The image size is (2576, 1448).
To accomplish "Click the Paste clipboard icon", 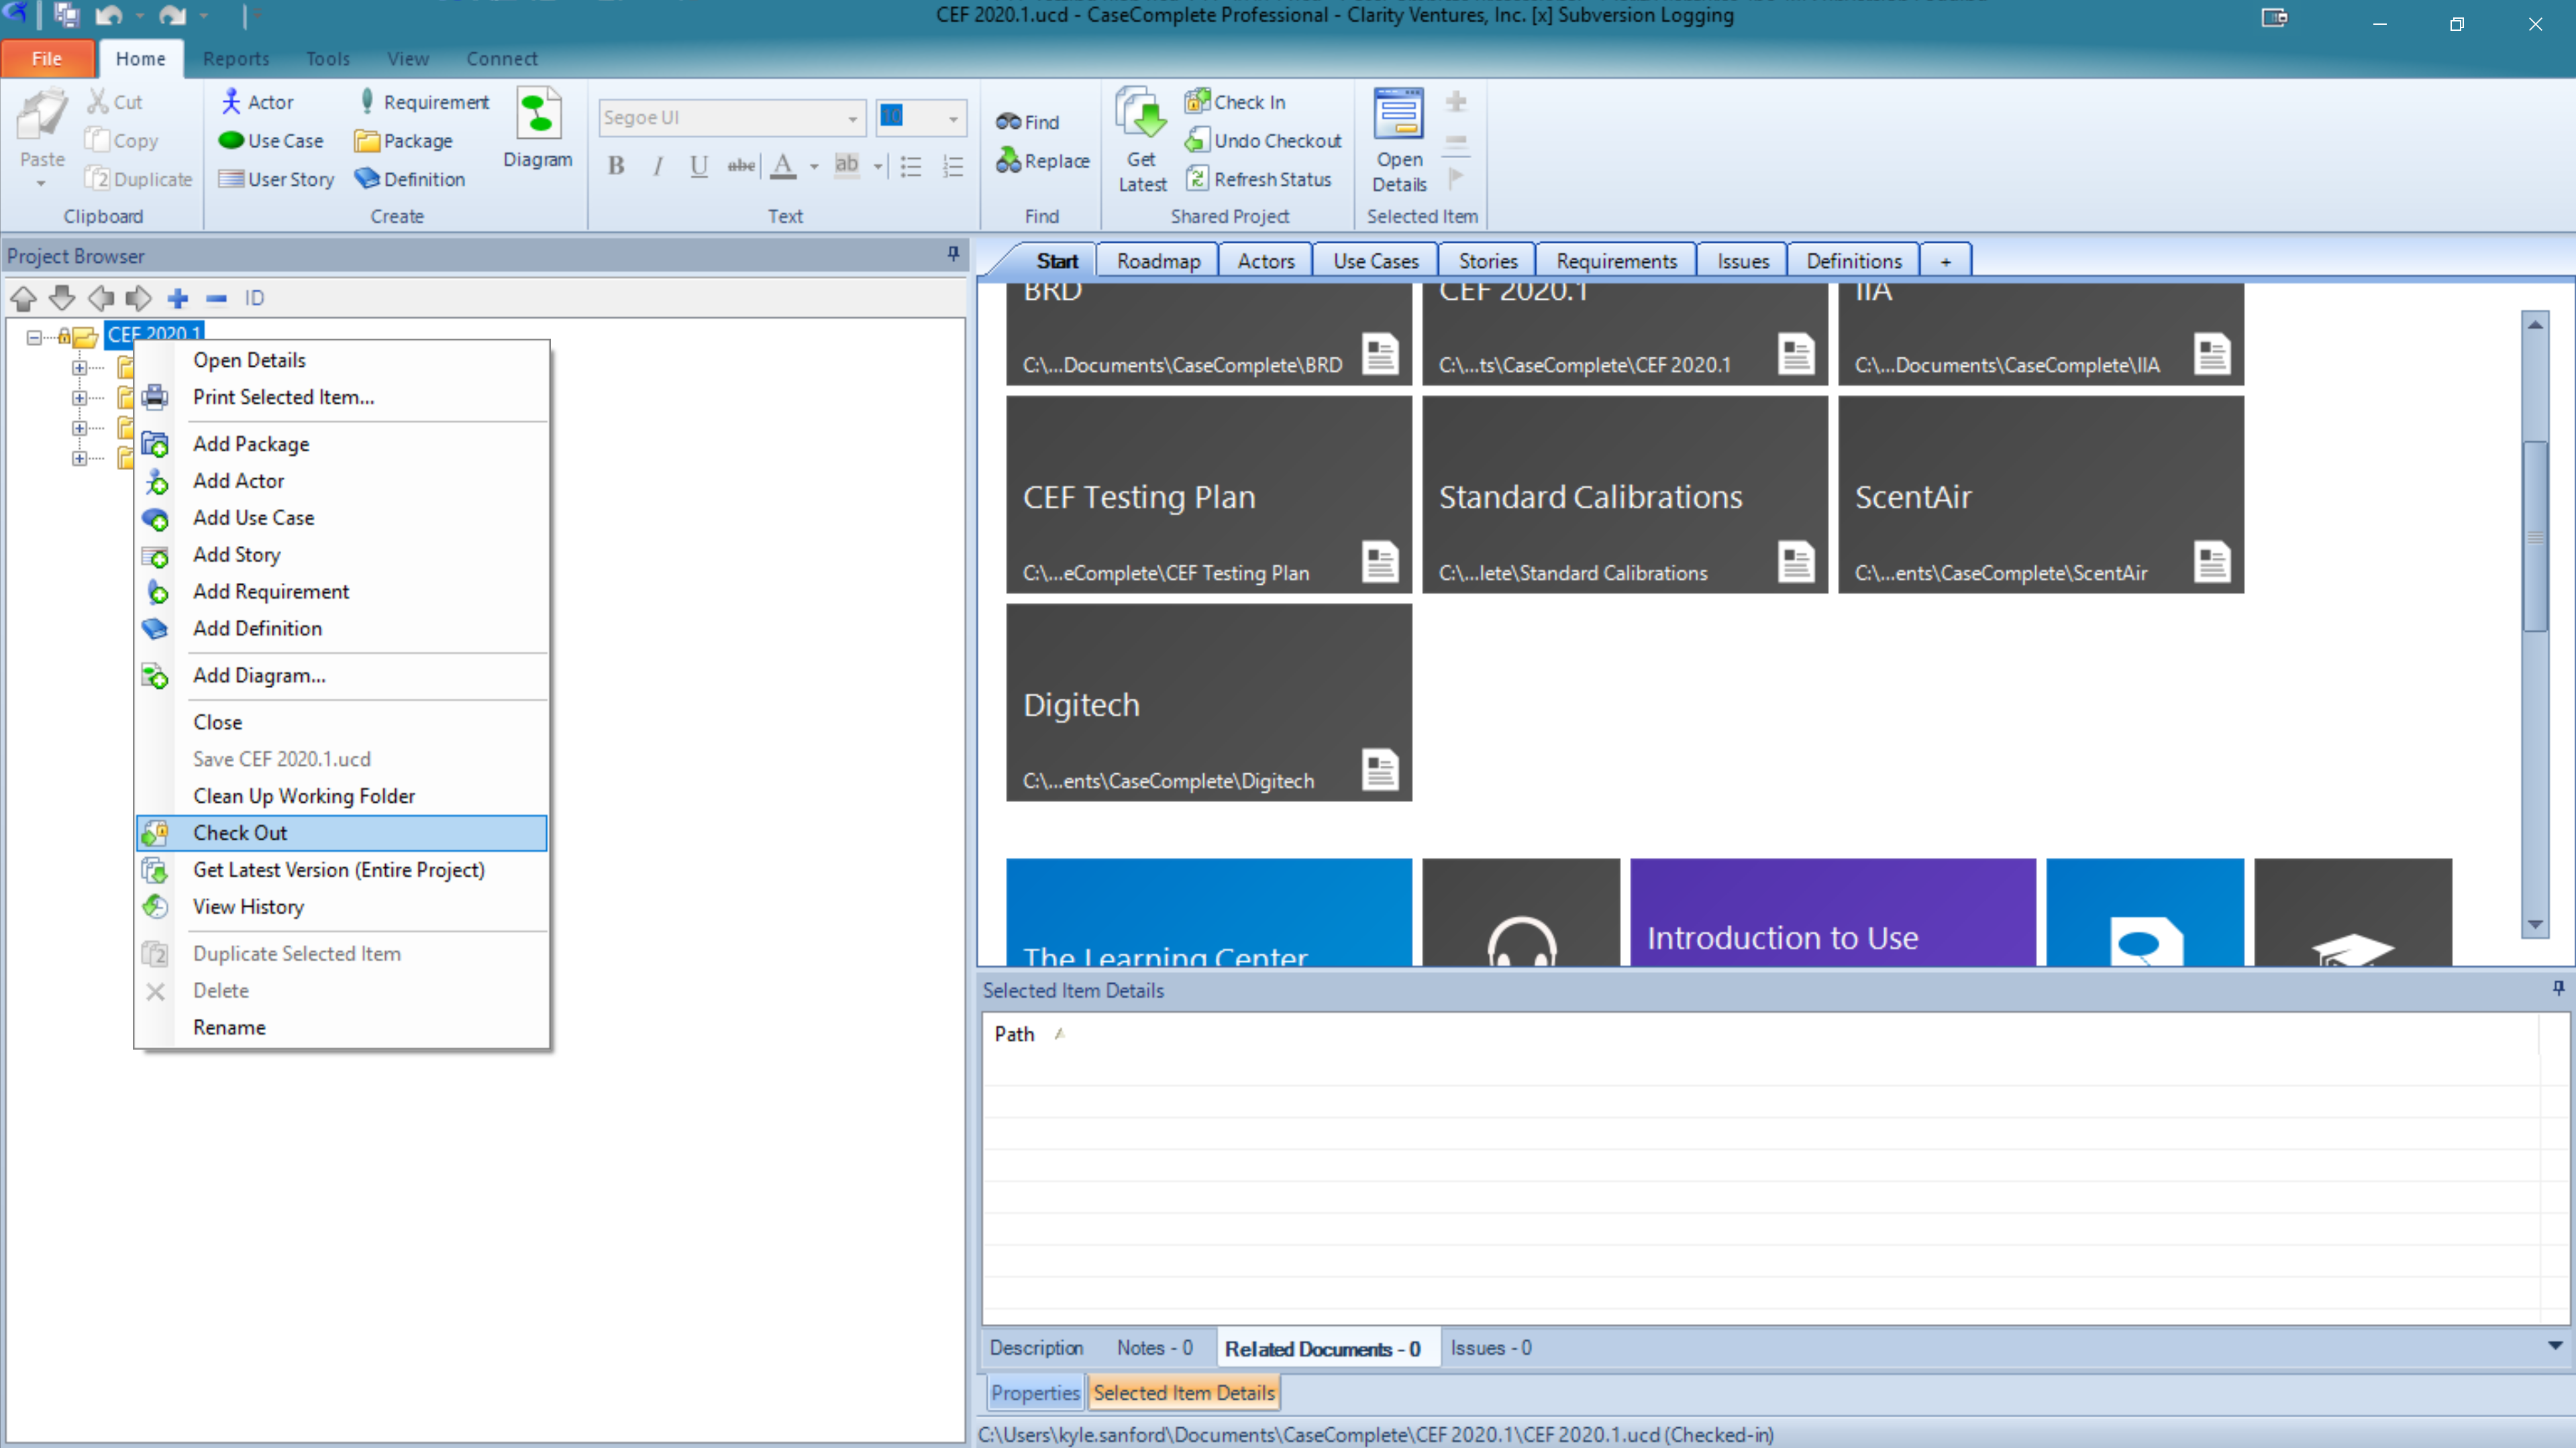I will pos(42,115).
